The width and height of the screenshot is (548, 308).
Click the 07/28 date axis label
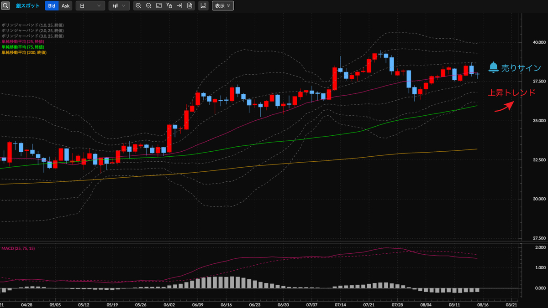pyautogui.click(x=397, y=304)
